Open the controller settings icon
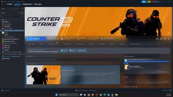Image resolution: width=173 pixels, height=97 pixels. tap(157, 39)
